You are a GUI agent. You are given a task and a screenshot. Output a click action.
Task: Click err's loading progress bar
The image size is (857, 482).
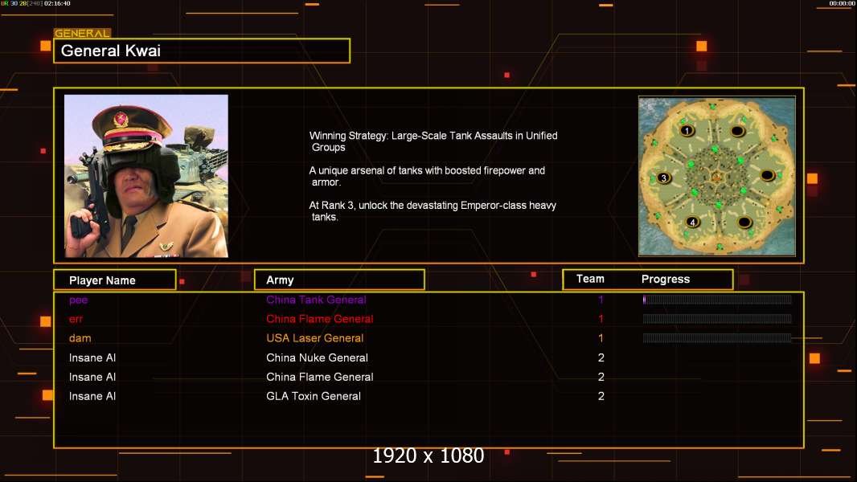click(717, 319)
